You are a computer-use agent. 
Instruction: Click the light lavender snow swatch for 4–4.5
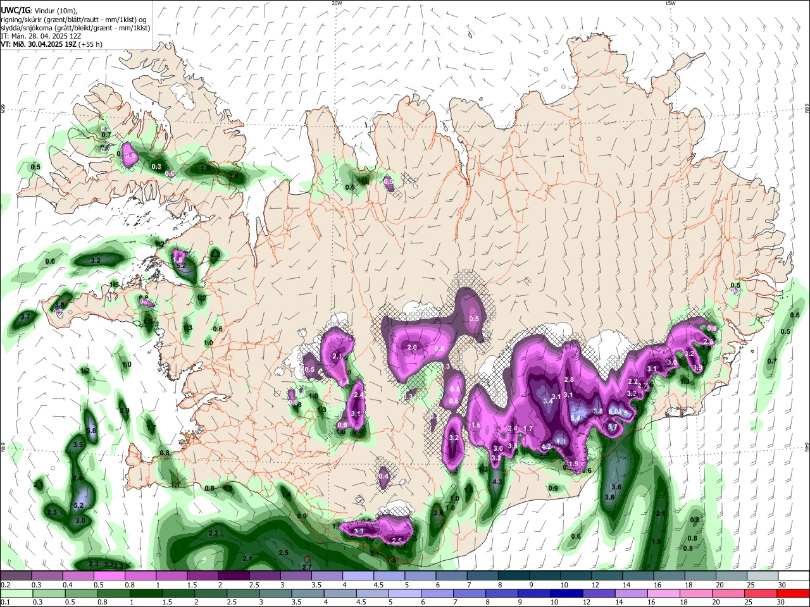coord(358,576)
